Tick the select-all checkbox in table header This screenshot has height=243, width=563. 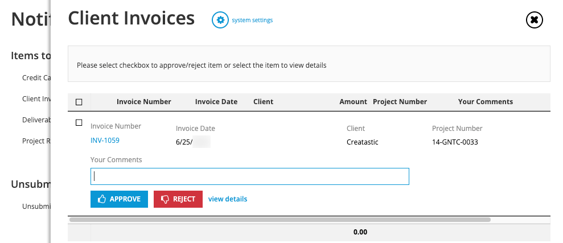tap(79, 102)
